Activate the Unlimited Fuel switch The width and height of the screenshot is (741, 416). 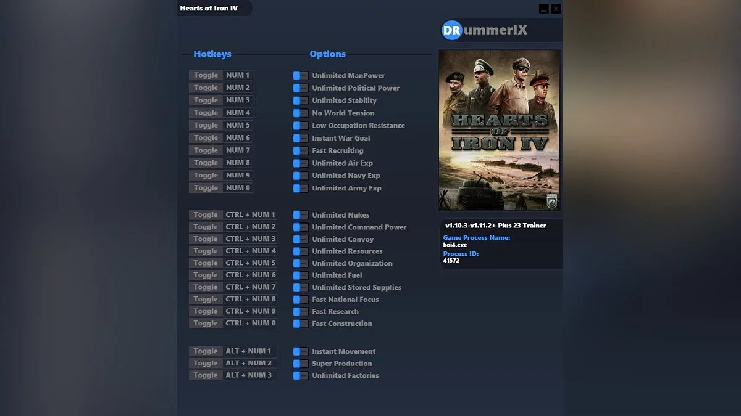(x=301, y=275)
